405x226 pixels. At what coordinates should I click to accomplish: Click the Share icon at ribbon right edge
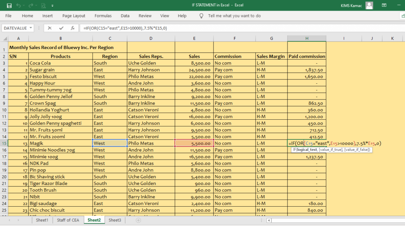tap(403, 16)
